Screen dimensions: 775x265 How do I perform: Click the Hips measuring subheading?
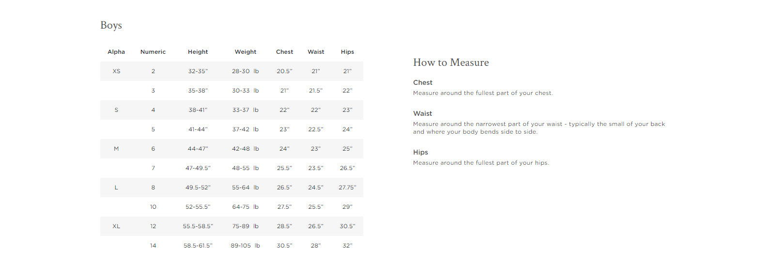click(420, 152)
